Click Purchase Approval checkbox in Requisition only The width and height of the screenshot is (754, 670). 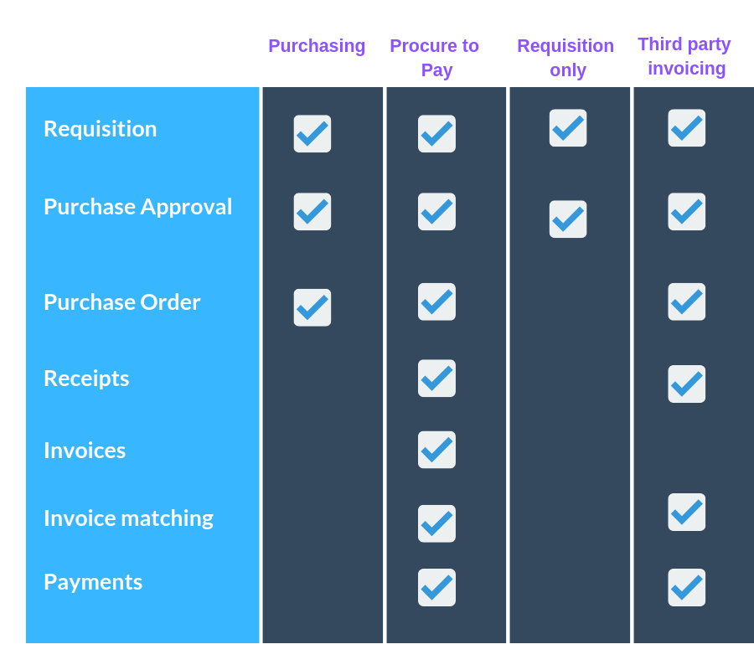coord(568,219)
